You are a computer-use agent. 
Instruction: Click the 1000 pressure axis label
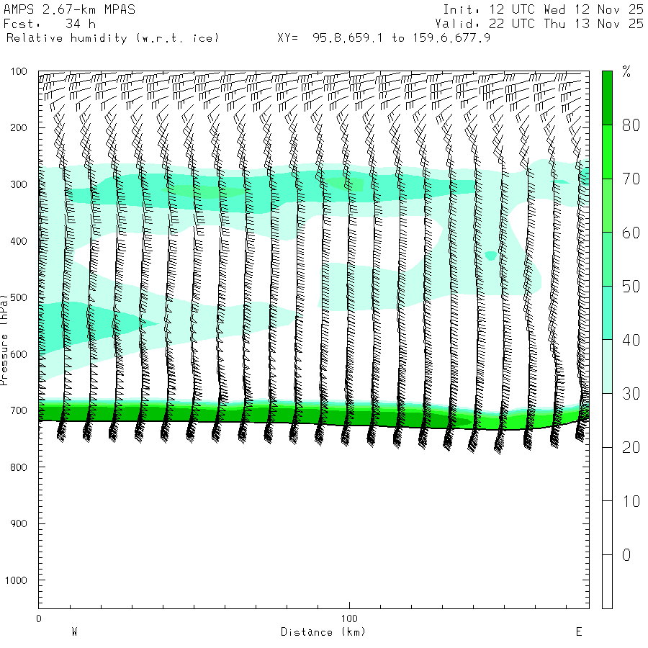pyautogui.click(x=16, y=580)
